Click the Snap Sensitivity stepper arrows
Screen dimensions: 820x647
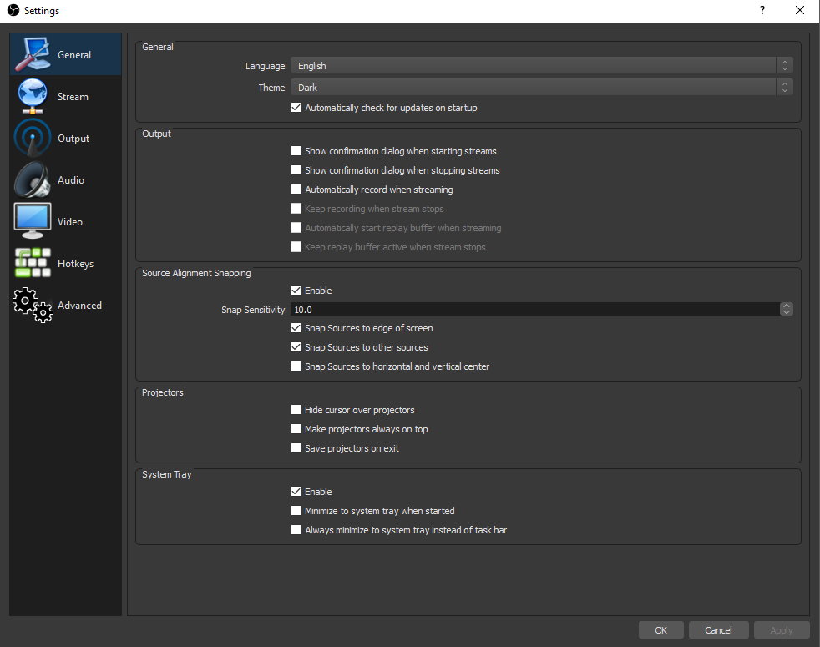[786, 309]
